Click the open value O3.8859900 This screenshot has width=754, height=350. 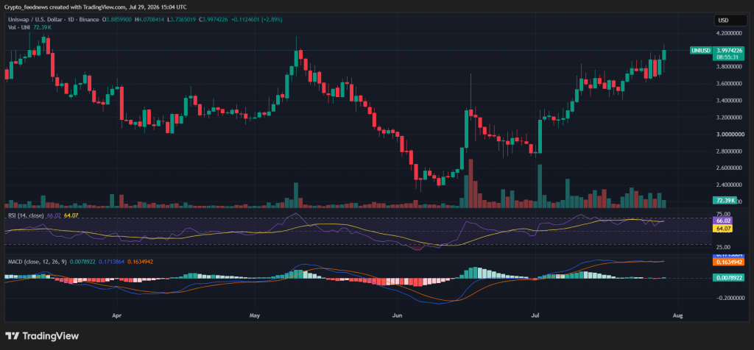tap(119, 20)
